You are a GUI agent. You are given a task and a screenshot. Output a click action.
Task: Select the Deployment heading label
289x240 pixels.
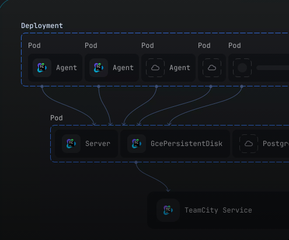coord(42,26)
